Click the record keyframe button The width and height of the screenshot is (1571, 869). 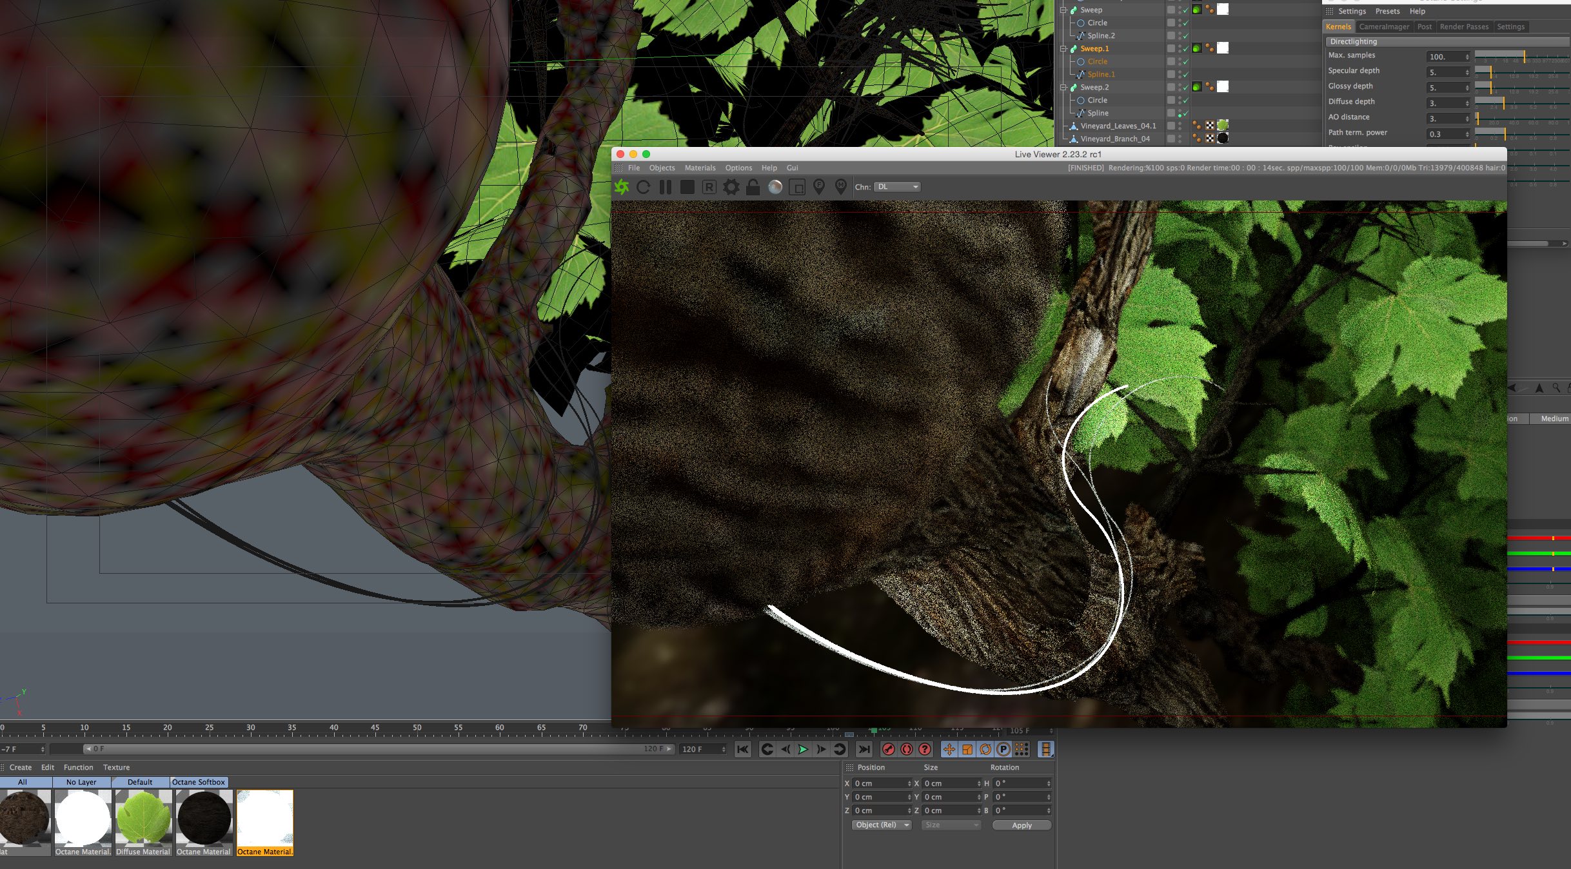pyautogui.click(x=888, y=749)
